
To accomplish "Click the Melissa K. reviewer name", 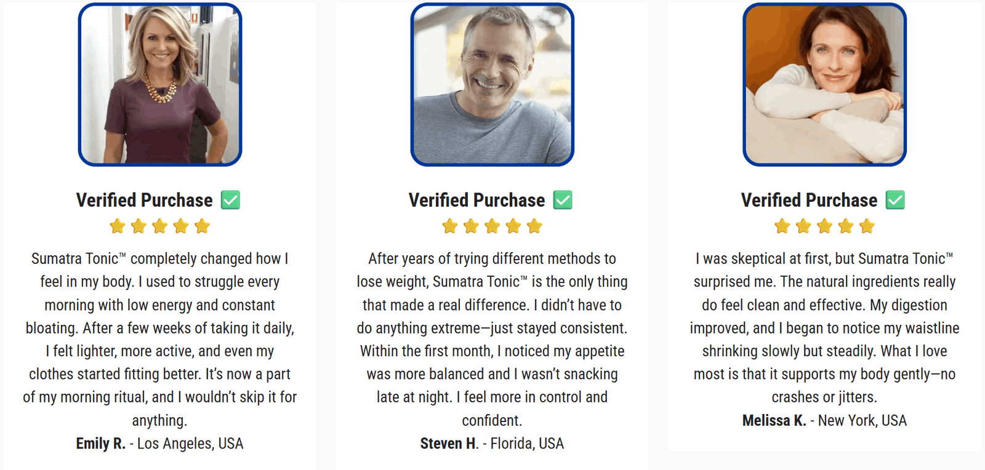I will 774,421.
